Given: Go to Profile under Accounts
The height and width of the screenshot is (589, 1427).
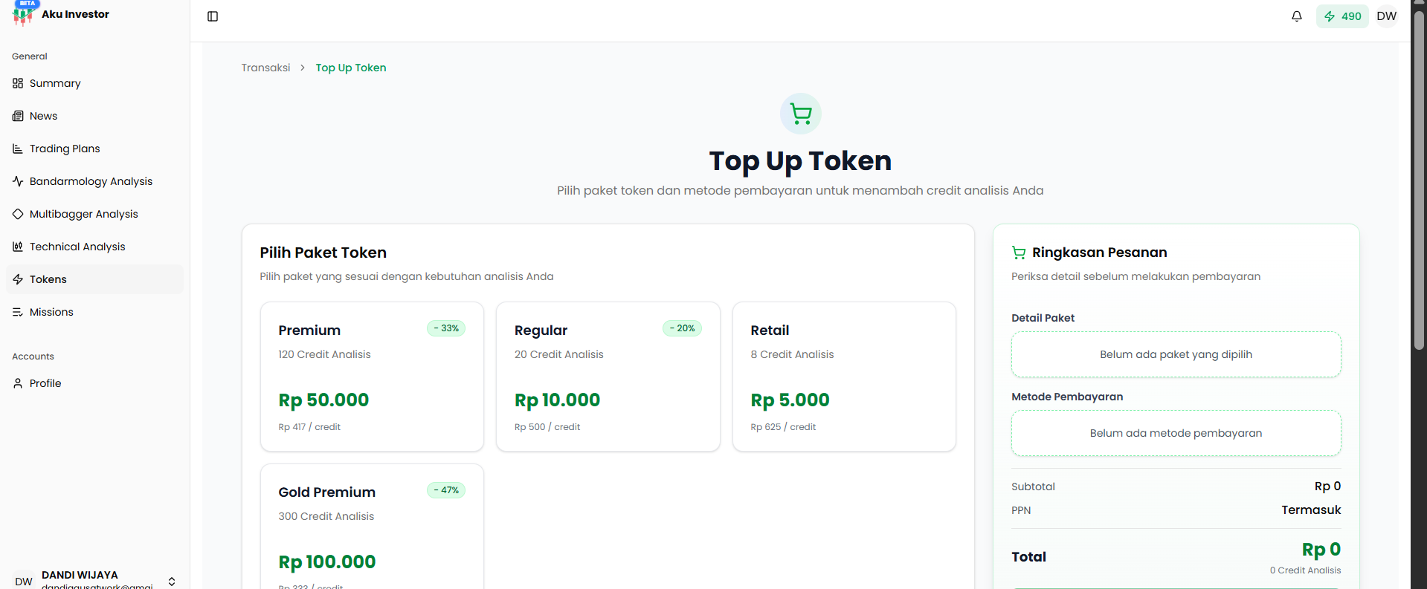Looking at the screenshot, I should pyautogui.click(x=45, y=383).
